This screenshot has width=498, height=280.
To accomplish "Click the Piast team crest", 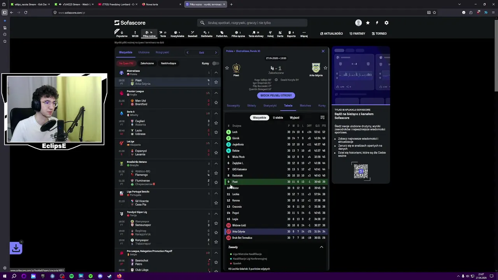I will pos(236,68).
